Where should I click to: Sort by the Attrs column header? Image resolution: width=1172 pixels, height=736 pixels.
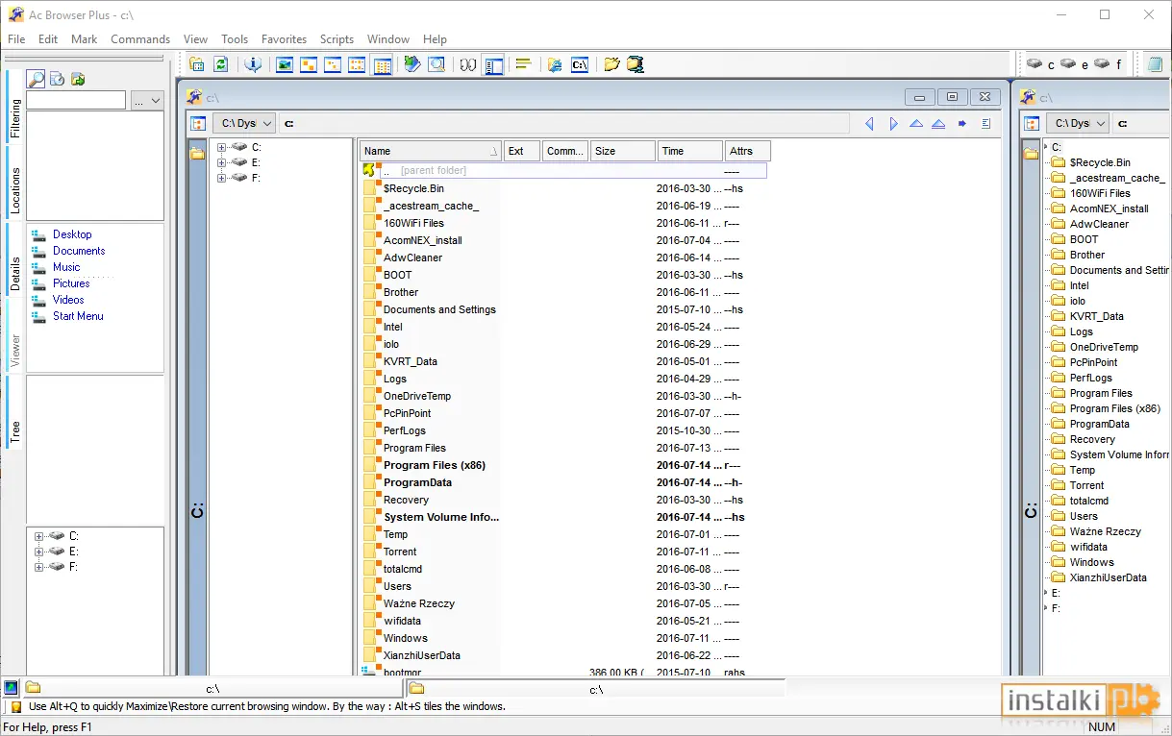tap(748, 151)
